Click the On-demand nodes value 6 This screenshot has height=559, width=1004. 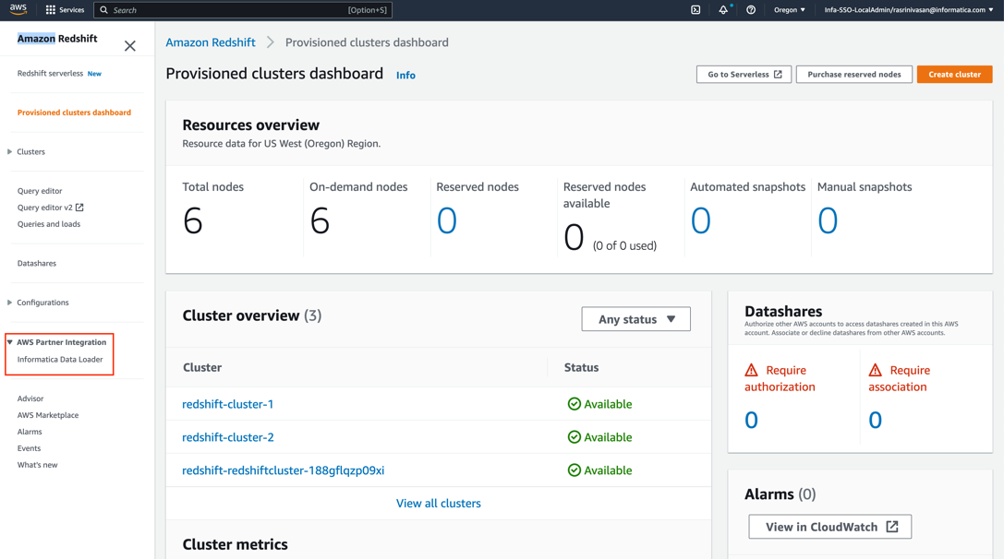(320, 220)
